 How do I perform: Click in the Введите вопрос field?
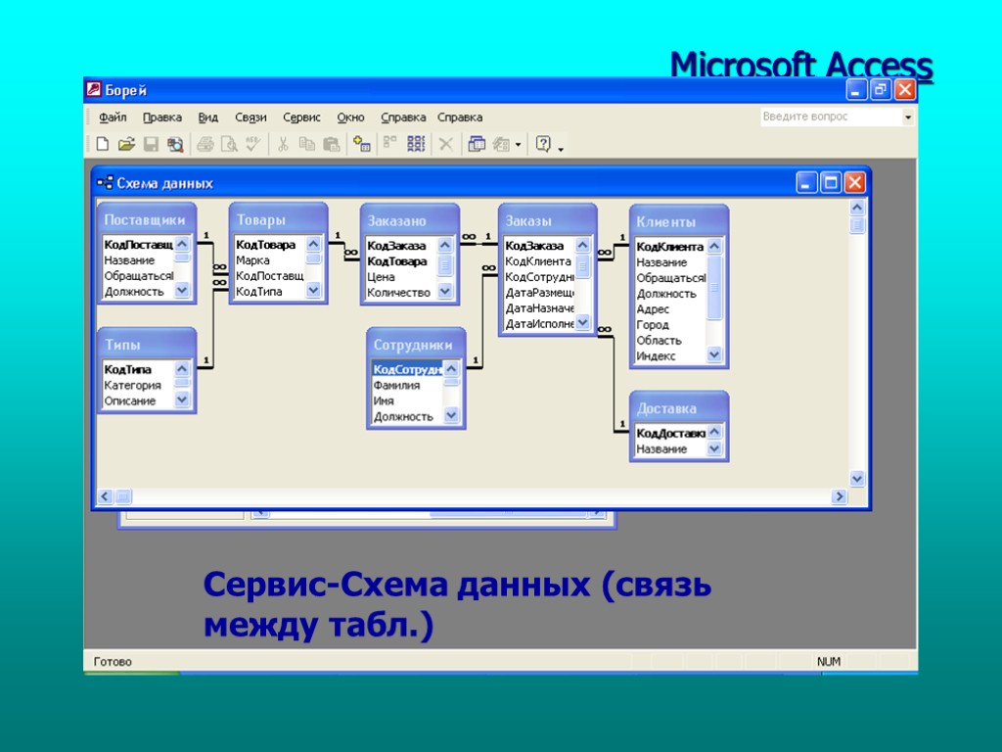(x=831, y=117)
